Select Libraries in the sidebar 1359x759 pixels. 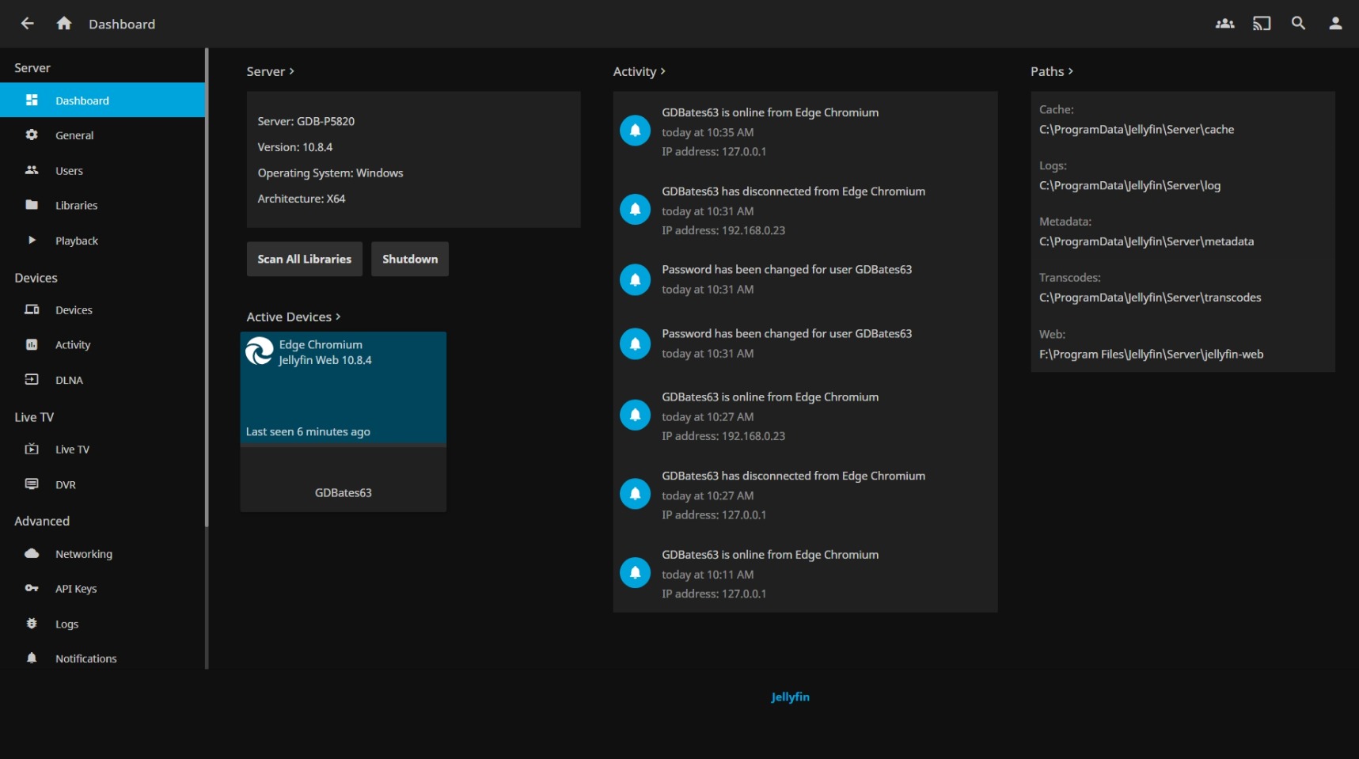pyautogui.click(x=76, y=206)
